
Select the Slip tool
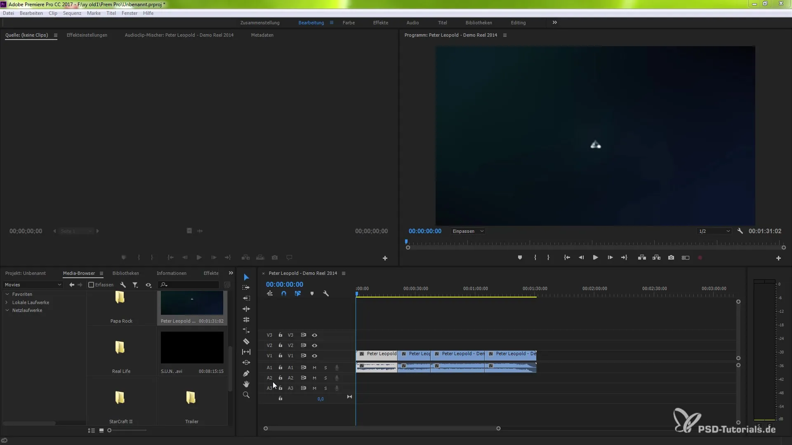[x=246, y=352]
